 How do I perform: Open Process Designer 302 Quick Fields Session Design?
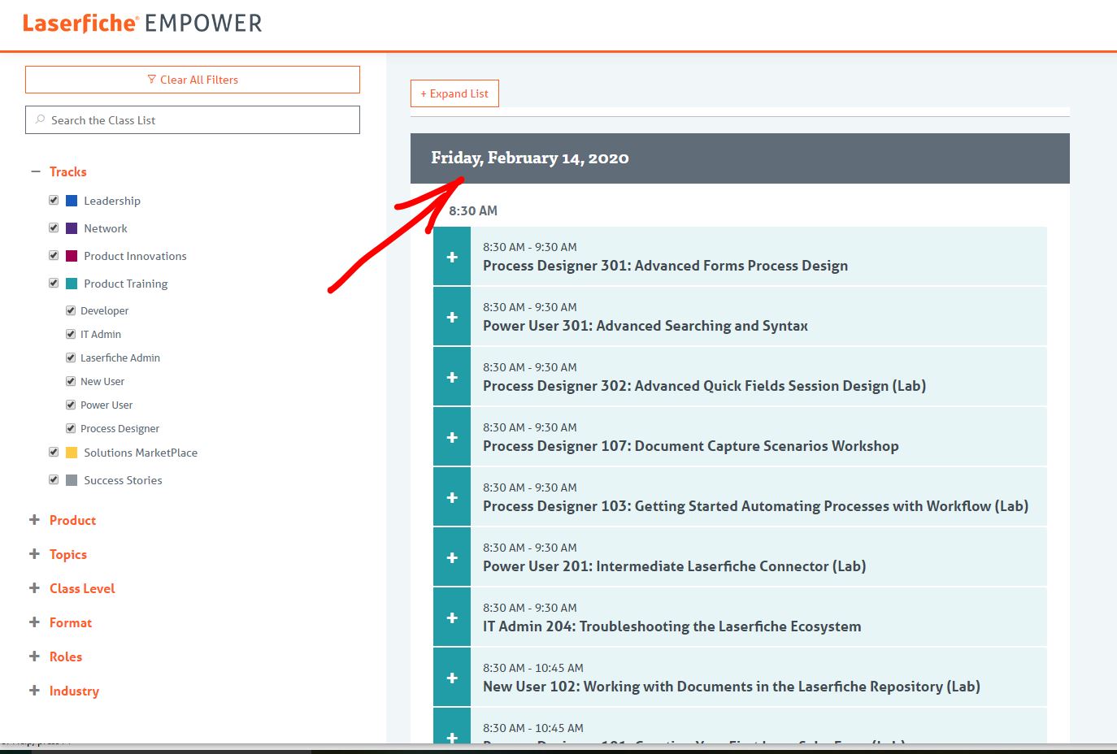(704, 386)
